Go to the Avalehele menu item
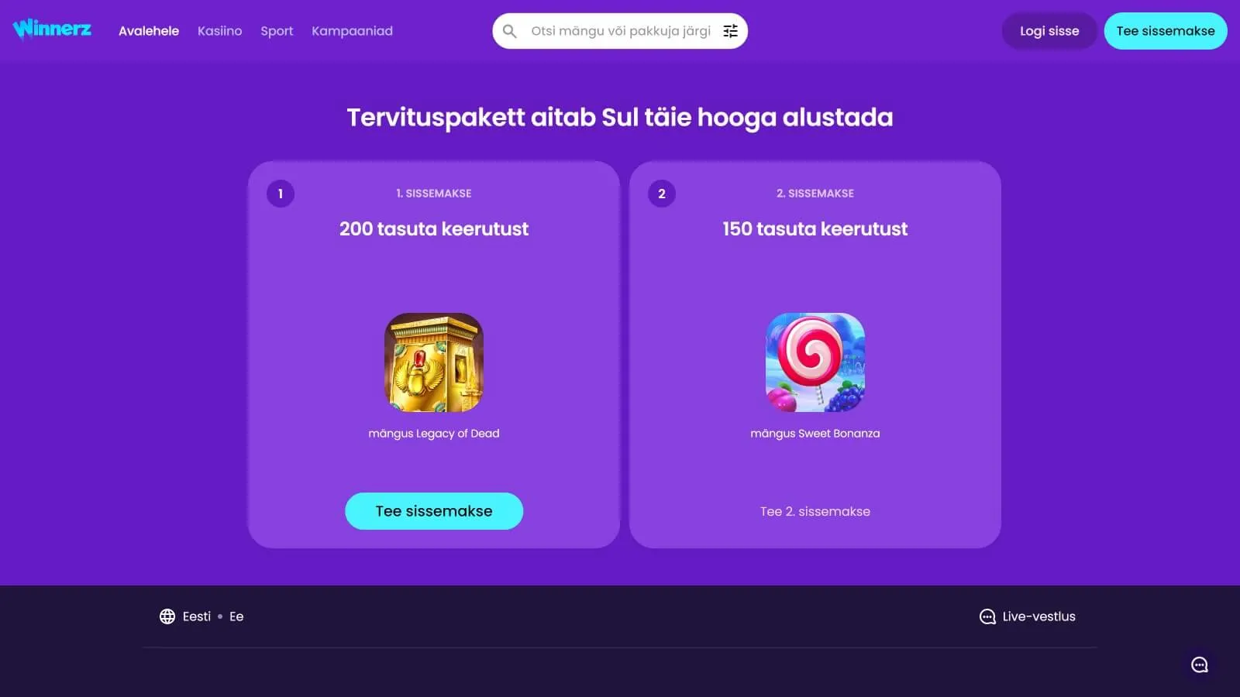 pyautogui.click(x=149, y=31)
